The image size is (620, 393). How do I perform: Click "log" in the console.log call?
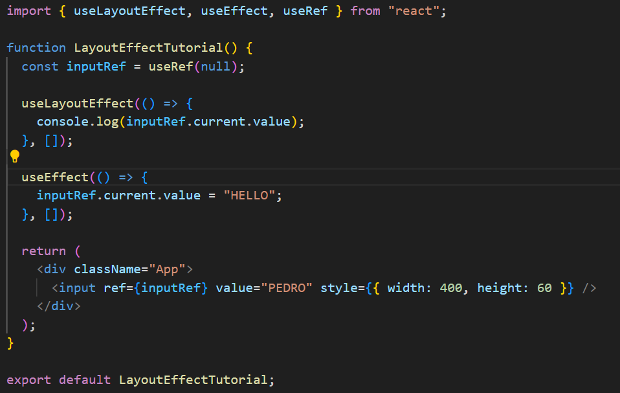click(107, 122)
